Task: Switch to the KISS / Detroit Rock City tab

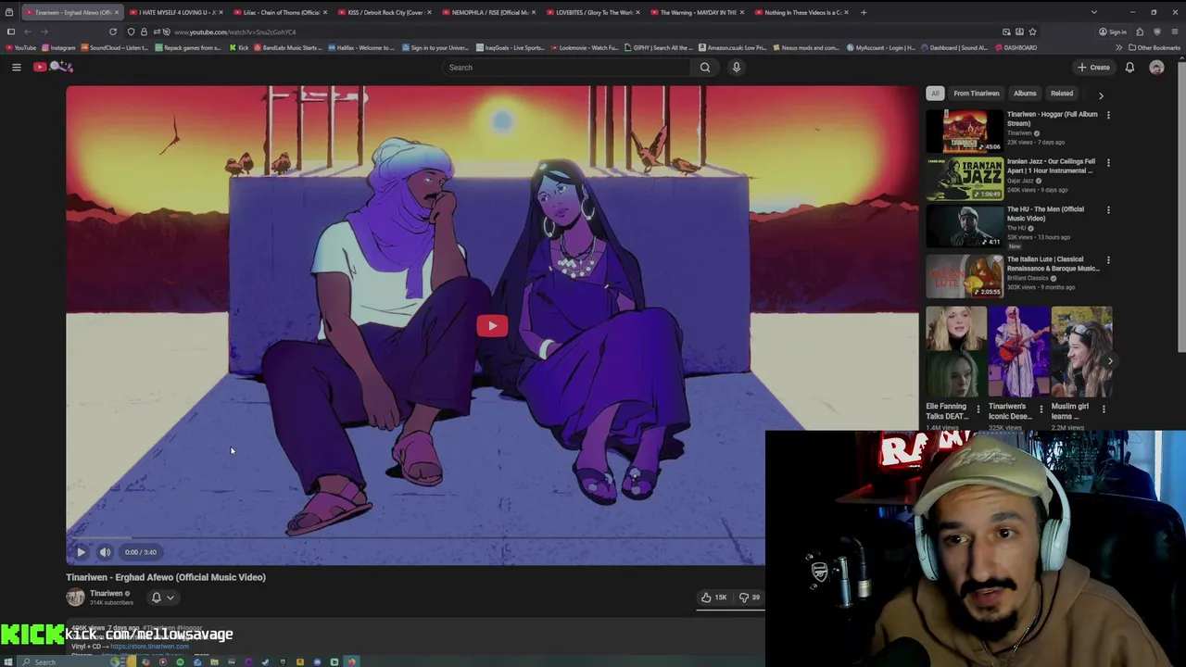Action: (x=385, y=12)
